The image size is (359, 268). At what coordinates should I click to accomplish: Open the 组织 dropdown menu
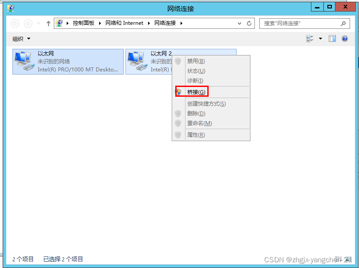21,39
